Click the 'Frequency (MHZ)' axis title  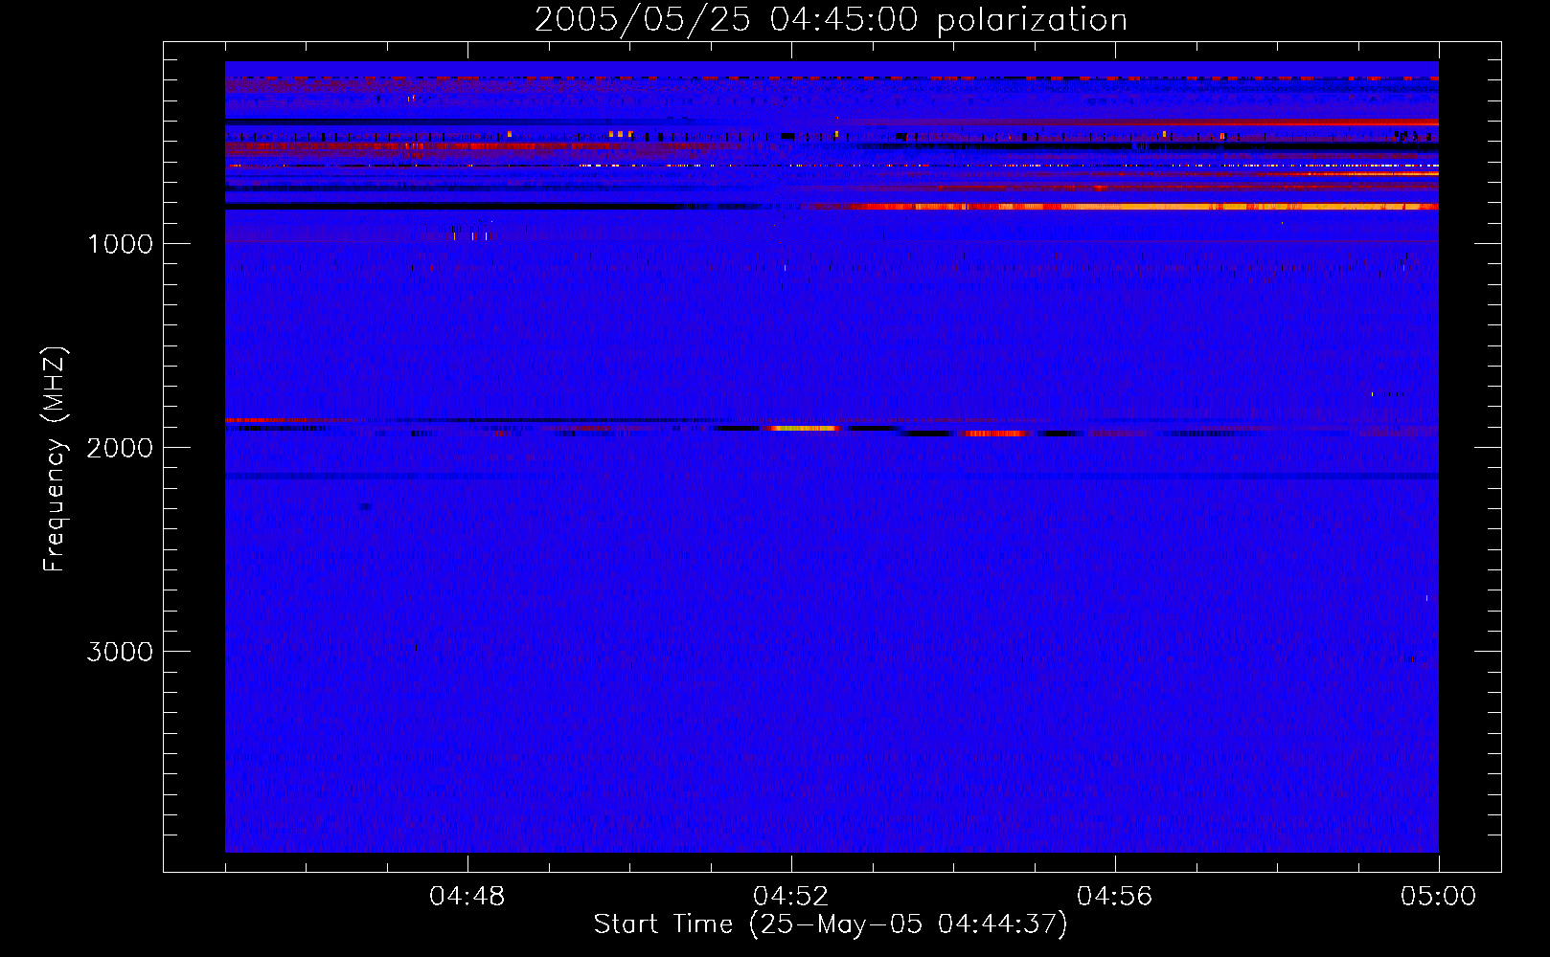coord(55,459)
